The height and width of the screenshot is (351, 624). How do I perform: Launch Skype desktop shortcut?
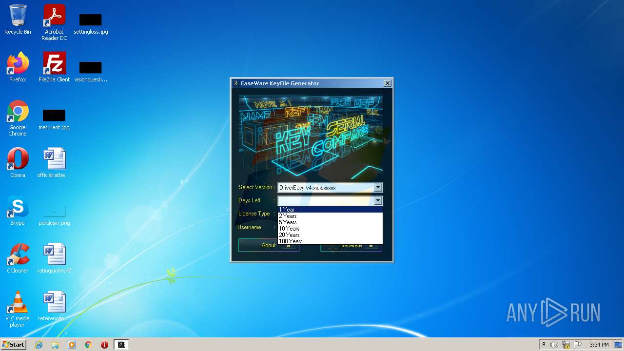tap(18, 210)
